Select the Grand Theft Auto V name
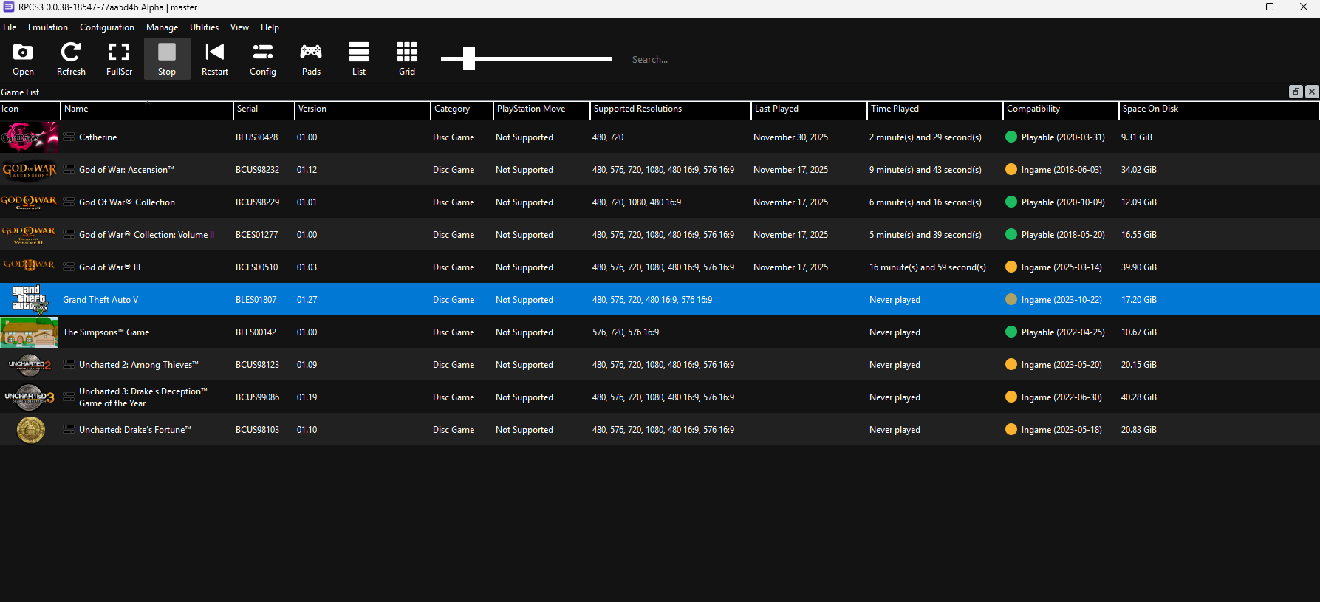1320x602 pixels. pyautogui.click(x=100, y=300)
